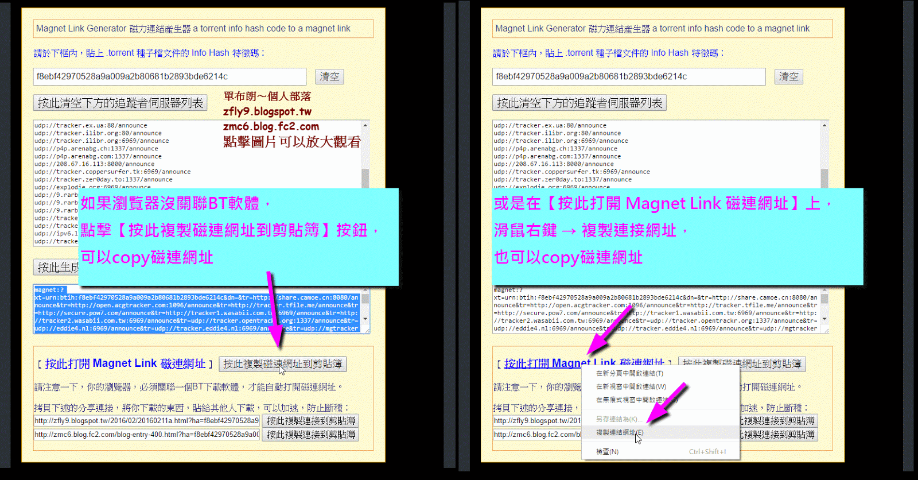The height and width of the screenshot is (480, 918).
Task: Choose 在新視窗中開啟連結(W) from the context menu
Action: point(660,386)
